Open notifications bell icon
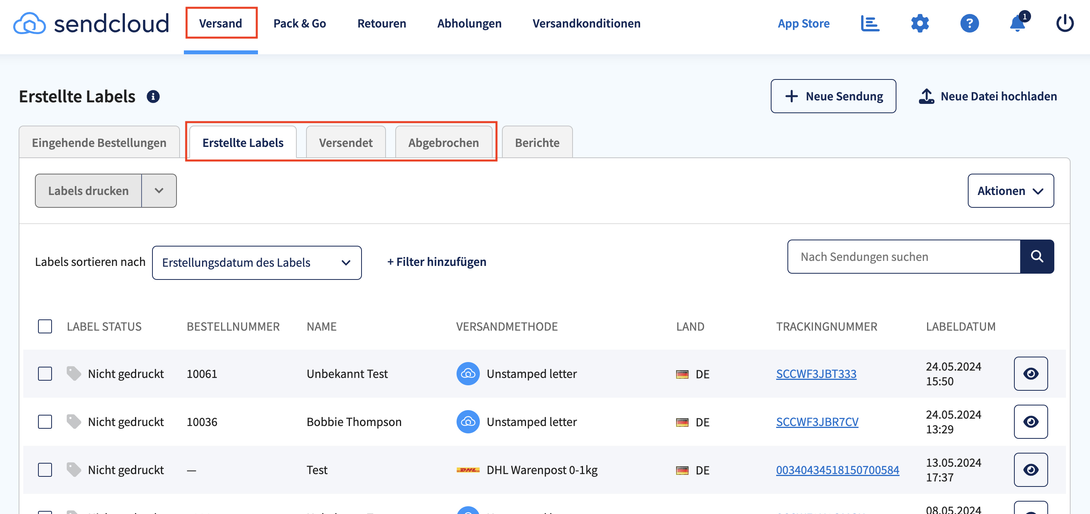This screenshot has width=1090, height=514. pyautogui.click(x=1017, y=23)
